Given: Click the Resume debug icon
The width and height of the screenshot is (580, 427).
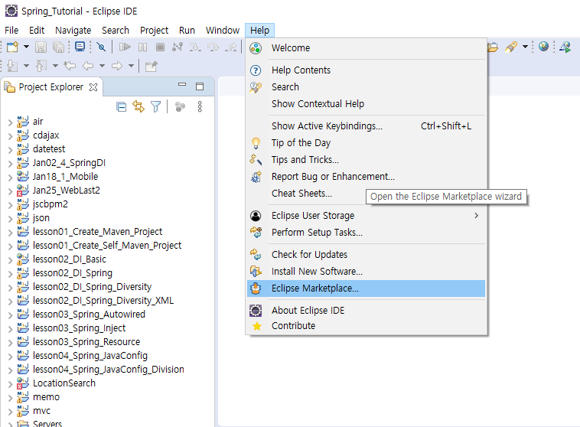Looking at the screenshot, I should click(125, 47).
